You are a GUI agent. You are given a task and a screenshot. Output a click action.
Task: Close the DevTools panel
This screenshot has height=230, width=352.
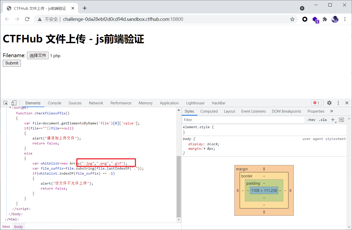(347, 103)
